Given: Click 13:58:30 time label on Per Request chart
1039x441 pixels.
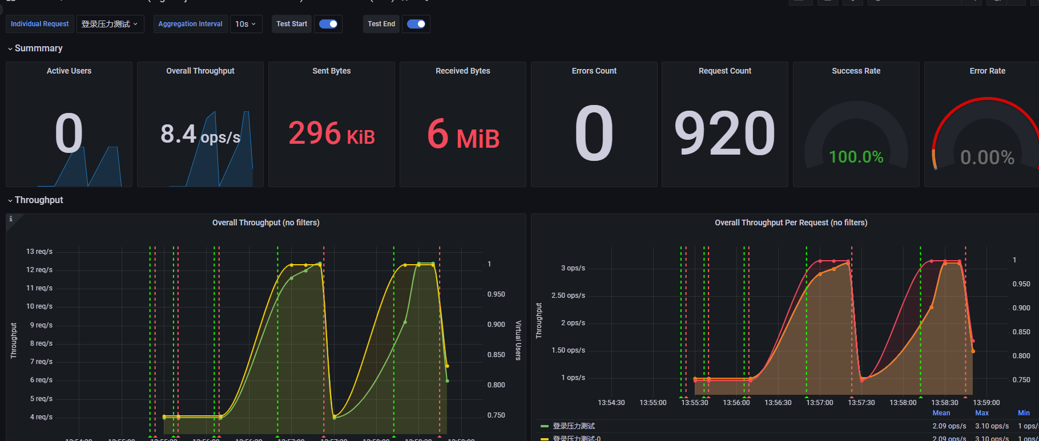Looking at the screenshot, I should [945, 403].
